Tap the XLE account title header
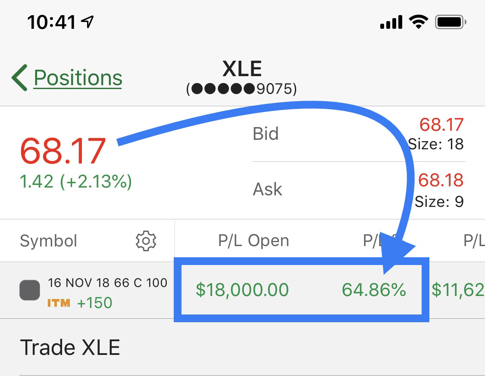Viewport: 485px width, 376px height. click(242, 69)
